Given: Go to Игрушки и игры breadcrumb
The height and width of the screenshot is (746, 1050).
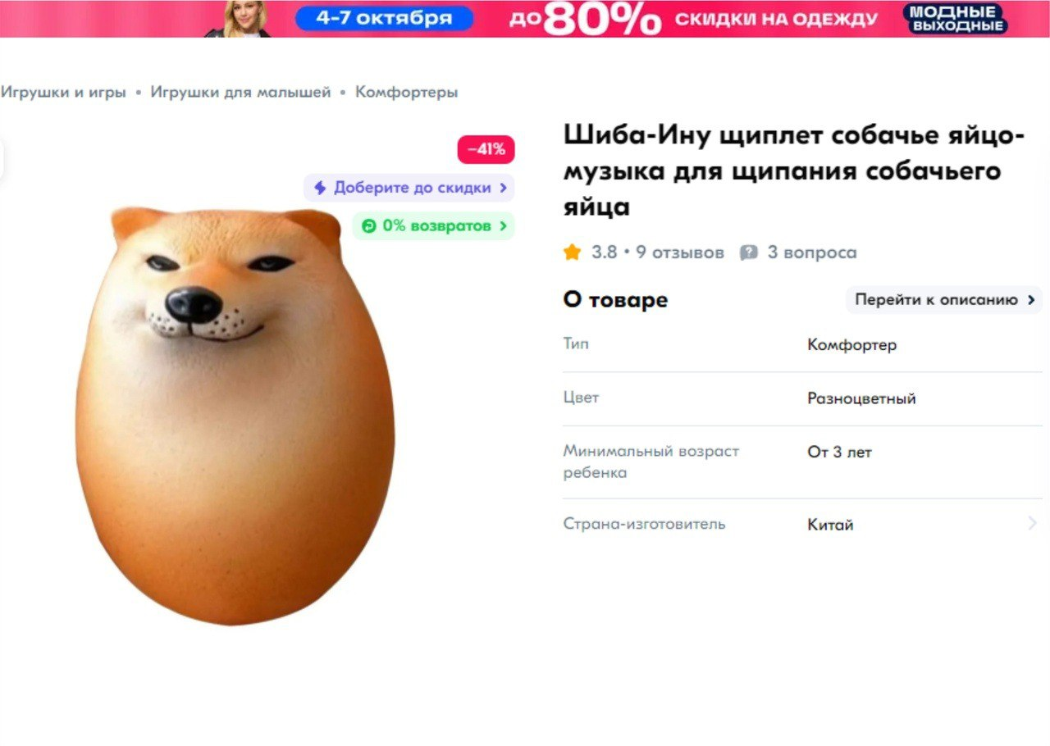Looking at the screenshot, I should (x=63, y=92).
